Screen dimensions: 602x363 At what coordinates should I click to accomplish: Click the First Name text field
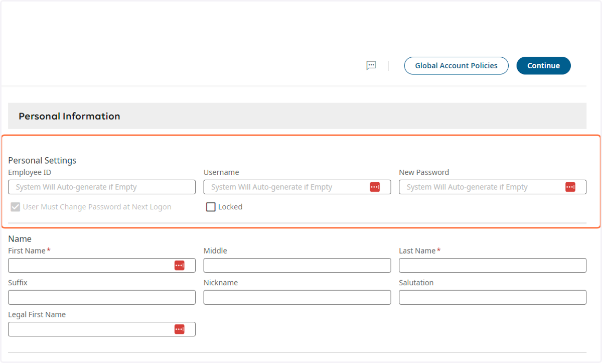point(102,265)
